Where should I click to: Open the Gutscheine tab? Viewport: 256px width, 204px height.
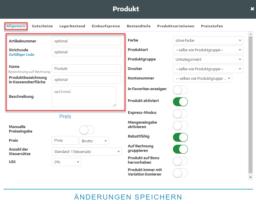[x=42, y=26]
